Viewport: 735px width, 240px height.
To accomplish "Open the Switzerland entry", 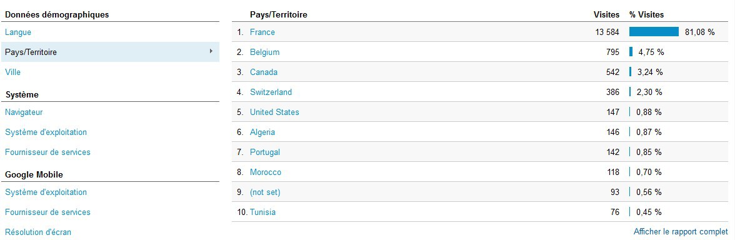I will coord(271,92).
